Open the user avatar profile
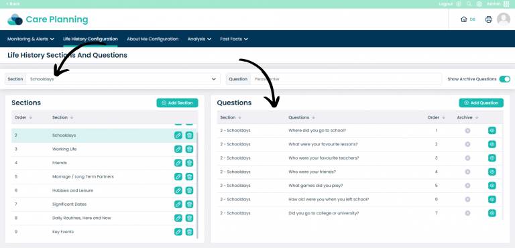 click(x=504, y=19)
